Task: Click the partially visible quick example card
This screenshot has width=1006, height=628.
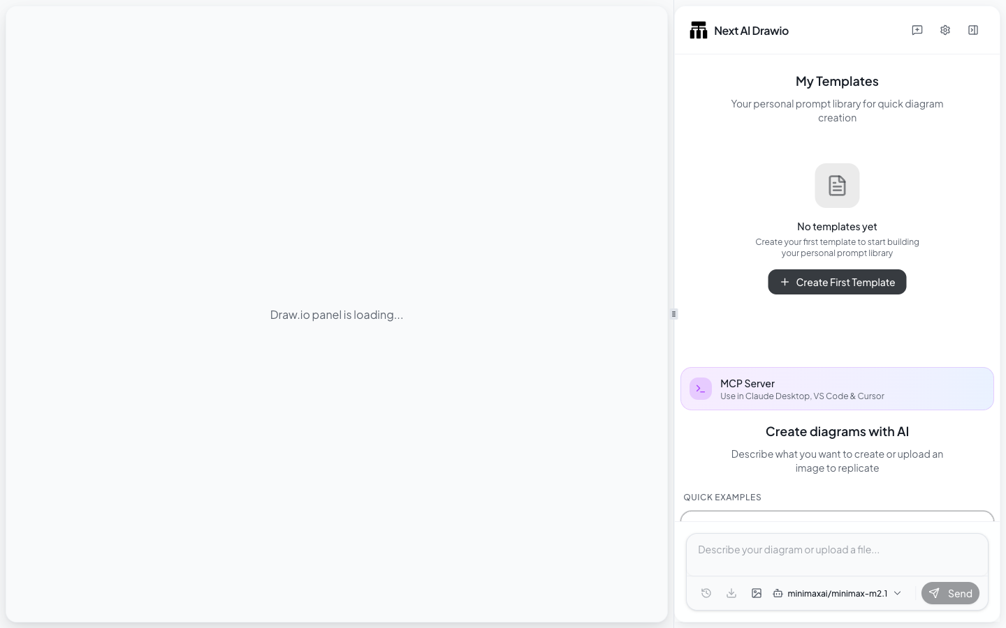Action: click(x=837, y=516)
